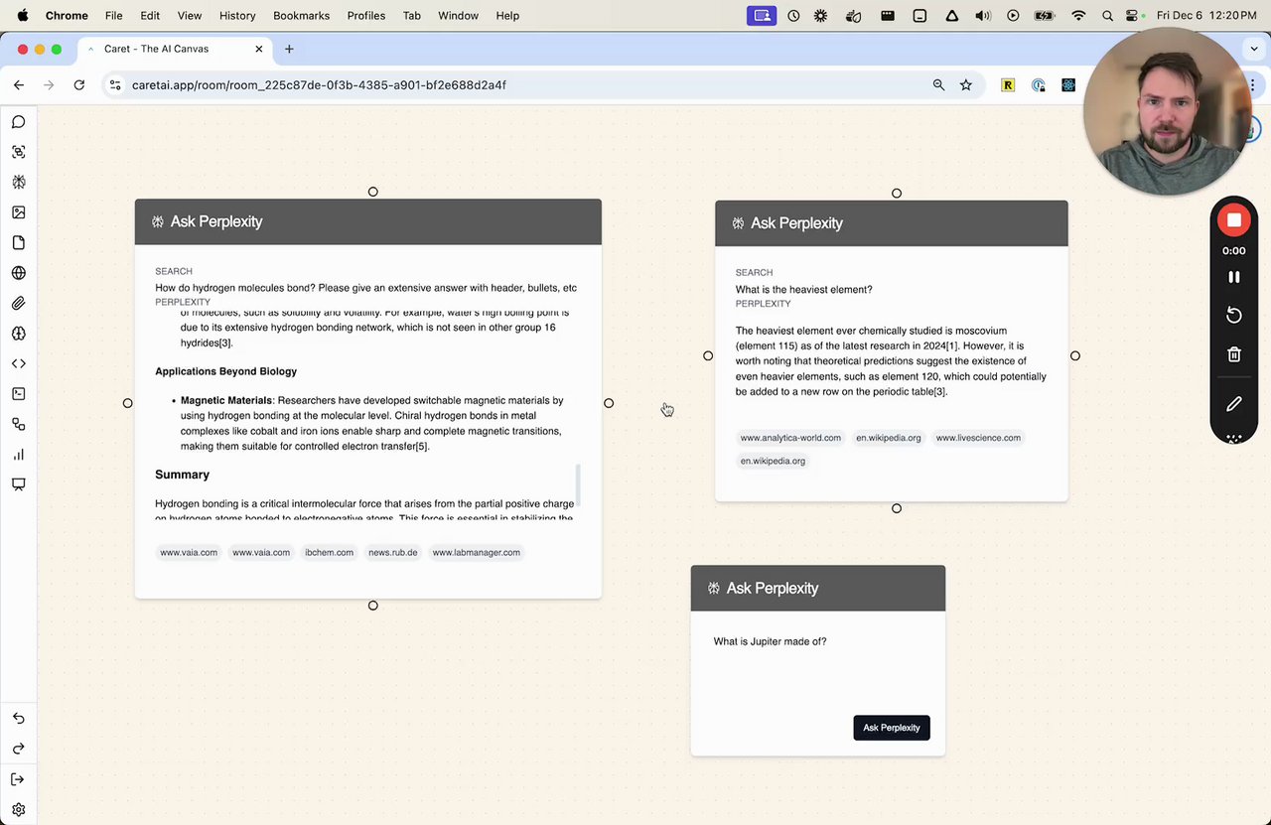The image size is (1271, 825).
Task: Open the code brackets tool
Action: point(18,363)
